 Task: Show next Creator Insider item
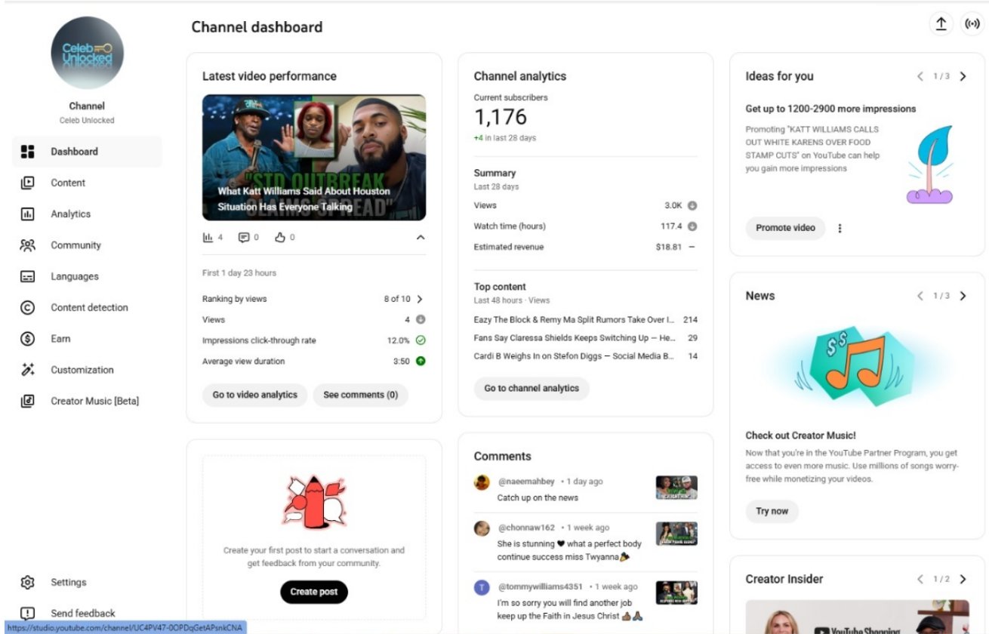tap(963, 579)
